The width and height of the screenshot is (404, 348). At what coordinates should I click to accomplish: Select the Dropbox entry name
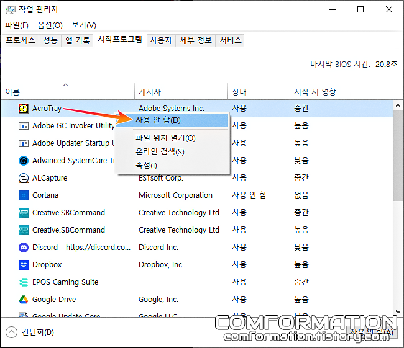[x=47, y=265]
